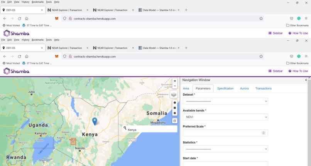Click the Preferred Scale spinner arrows
The width and height of the screenshot is (311, 166).
coord(264,133)
